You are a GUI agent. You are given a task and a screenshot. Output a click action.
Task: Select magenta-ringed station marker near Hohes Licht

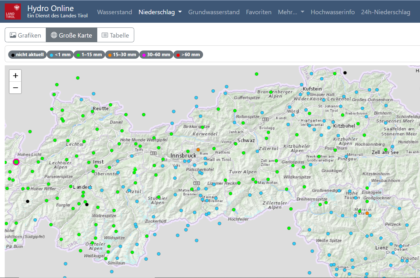tap(16, 162)
